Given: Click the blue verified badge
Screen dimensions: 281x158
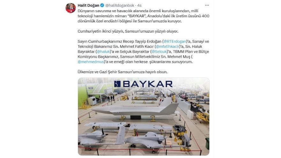Looking at the screenshot, I should tap(102, 5).
